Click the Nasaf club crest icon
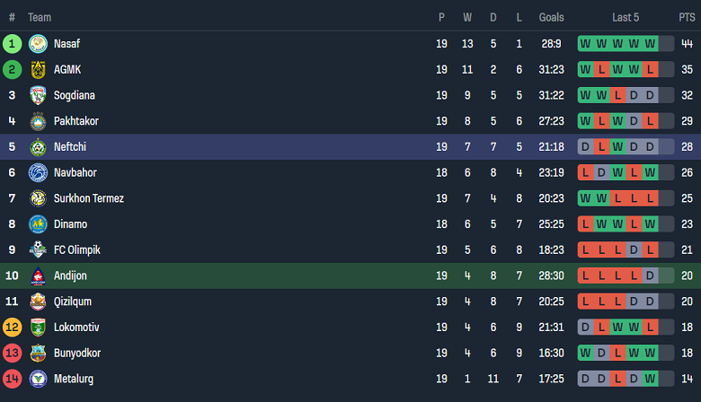 click(x=38, y=43)
